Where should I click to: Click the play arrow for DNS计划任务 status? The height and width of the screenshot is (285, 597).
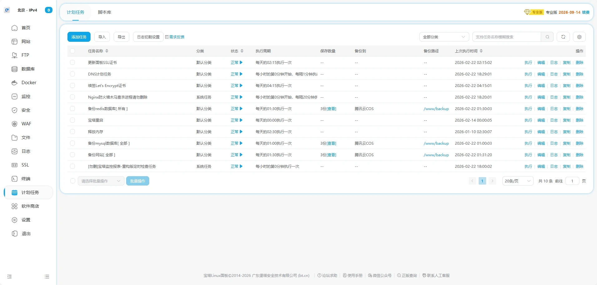tap(241, 74)
